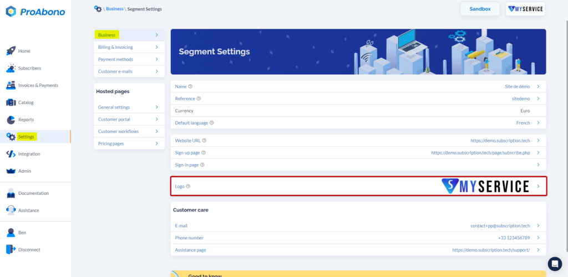Click the Invoices & Payments register icon
568x277 pixels.
[x=11, y=85]
